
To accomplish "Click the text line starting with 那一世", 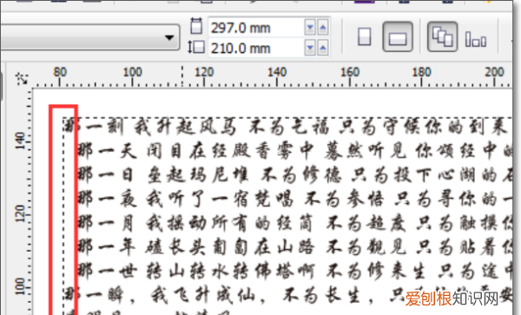I will pos(295,271).
